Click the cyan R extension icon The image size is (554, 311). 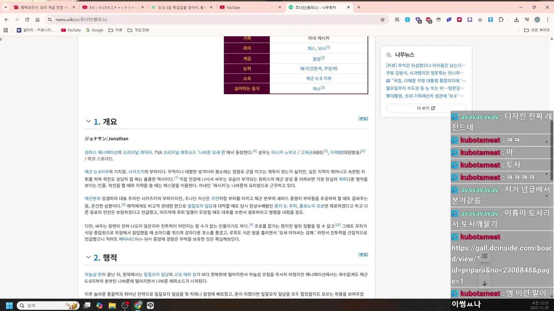[408, 19]
